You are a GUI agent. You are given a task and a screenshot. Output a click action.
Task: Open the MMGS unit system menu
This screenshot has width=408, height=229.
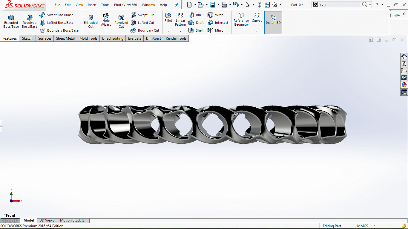pos(366,226)
